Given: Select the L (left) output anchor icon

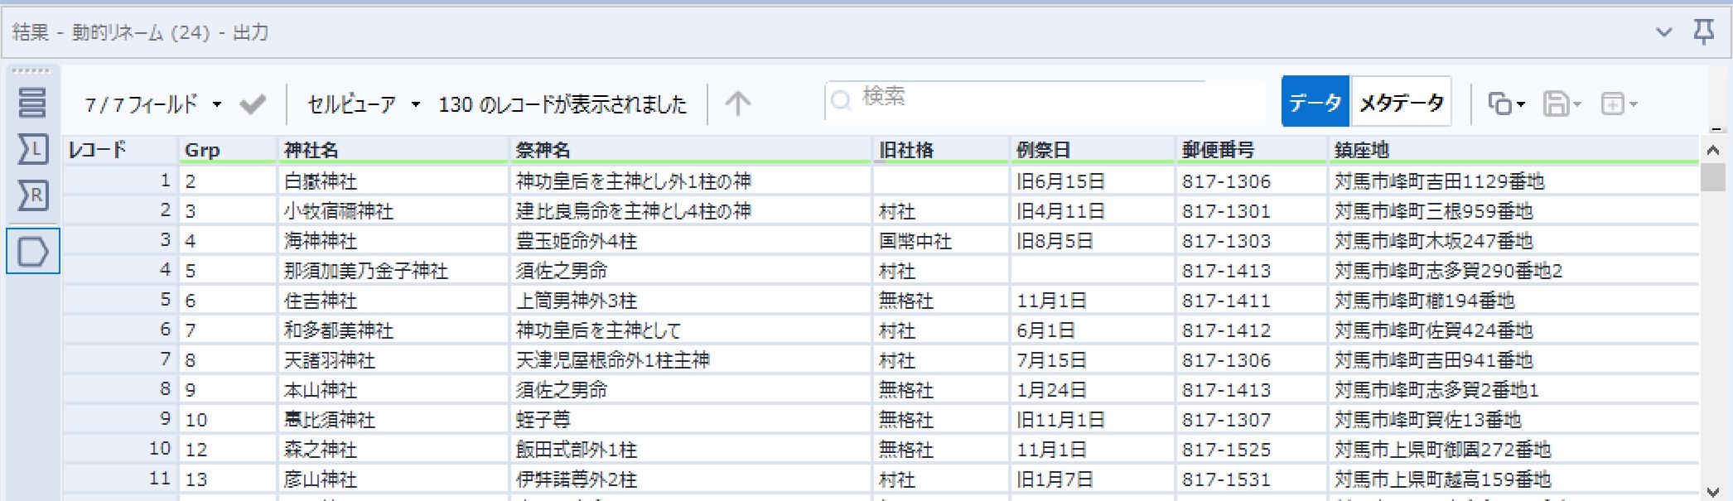Looking at the screenshot, I should point(32,150).
